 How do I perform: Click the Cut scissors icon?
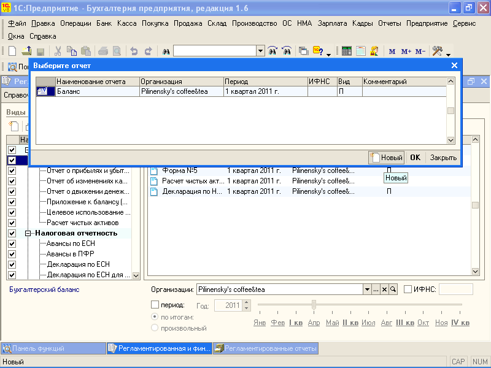(58, 51)
